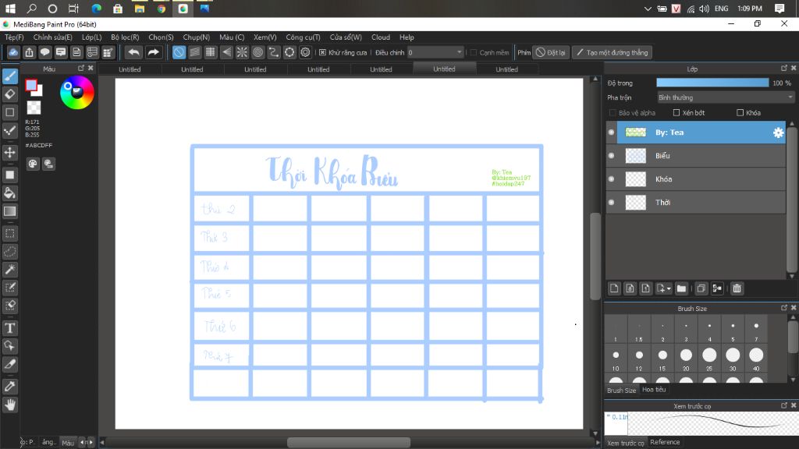Image resolution: width=799 pixels, height=449 pixels.
Task: Expand the add-layer type dropdown arrow
Action: pos(669,288)
